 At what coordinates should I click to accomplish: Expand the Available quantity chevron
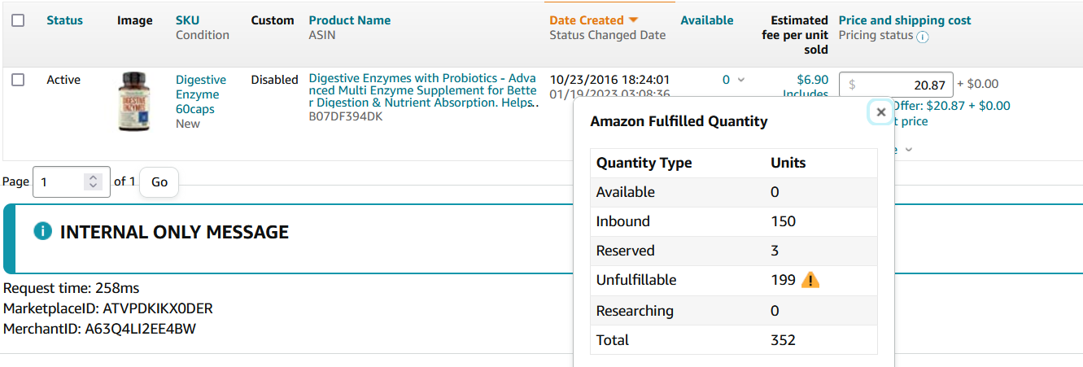(740, 80)
